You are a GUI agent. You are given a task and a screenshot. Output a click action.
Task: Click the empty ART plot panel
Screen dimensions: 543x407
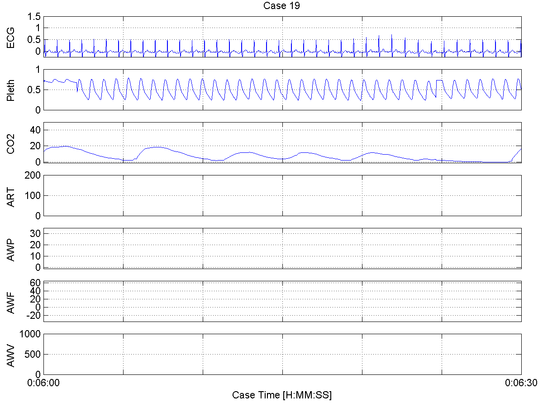(282, 195)
